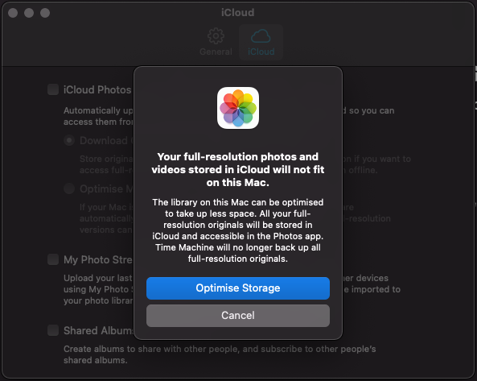Click the iCloud Photos label
477x381 pixels.
click(97, 90)
